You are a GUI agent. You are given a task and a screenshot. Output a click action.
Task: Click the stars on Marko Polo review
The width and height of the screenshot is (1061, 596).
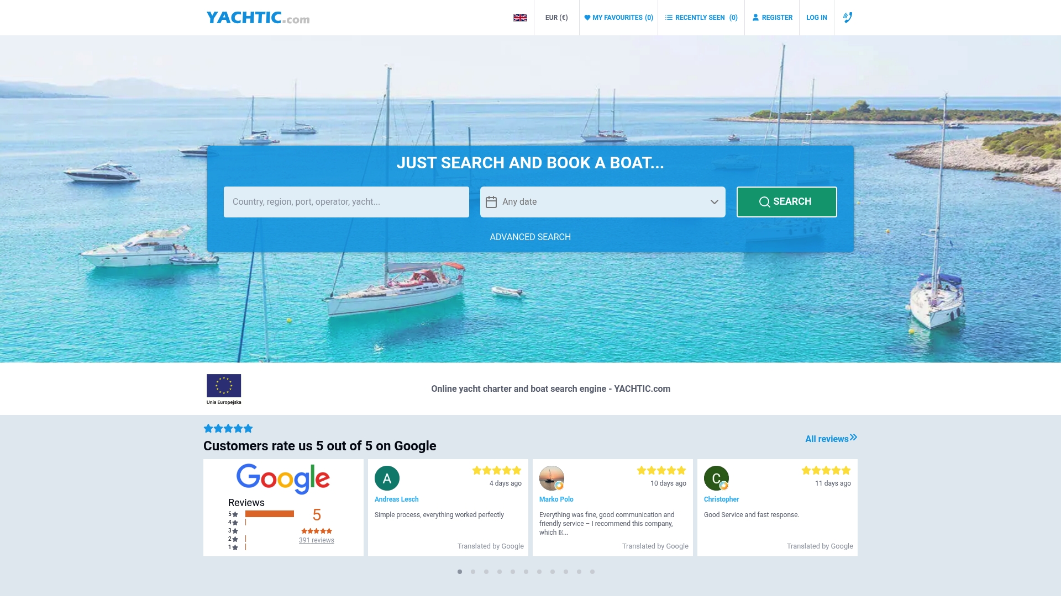661,470
